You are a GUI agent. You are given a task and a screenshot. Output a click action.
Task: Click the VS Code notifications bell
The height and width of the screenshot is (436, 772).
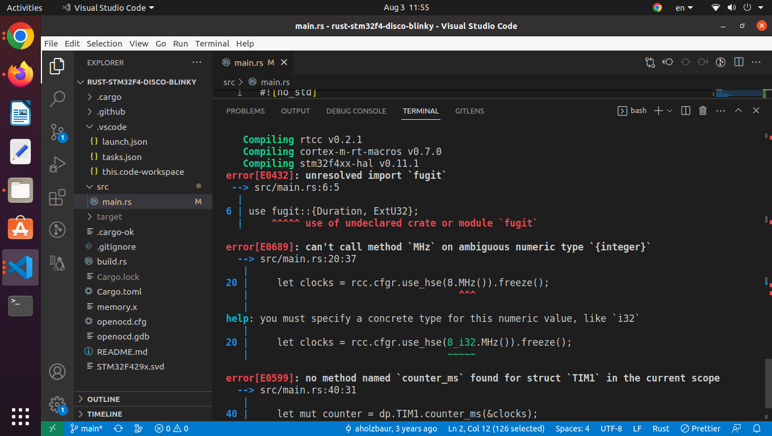[x=757, y=428]
